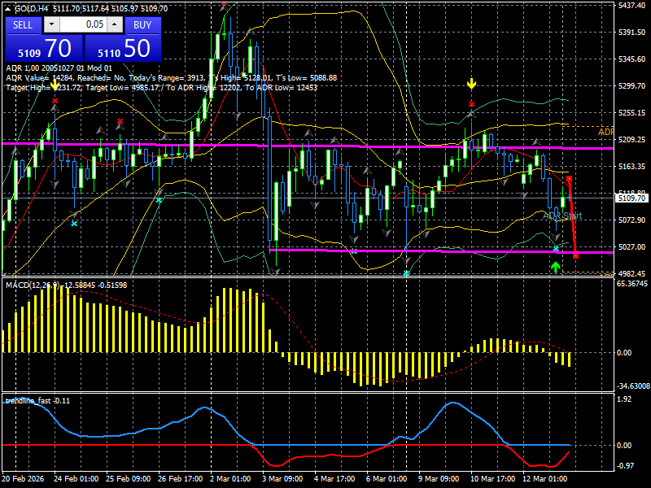
Task: Select the upper magenta resistance line
Action: click(308, 146)
